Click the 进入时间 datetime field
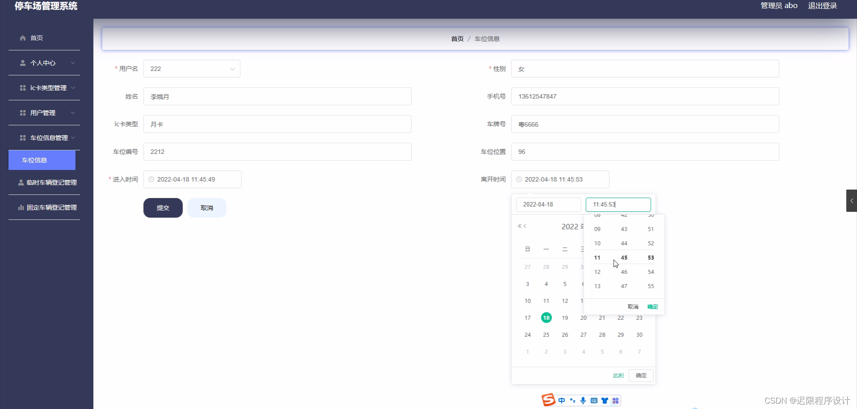The image size is (857, 409). (x=192, y=179)
